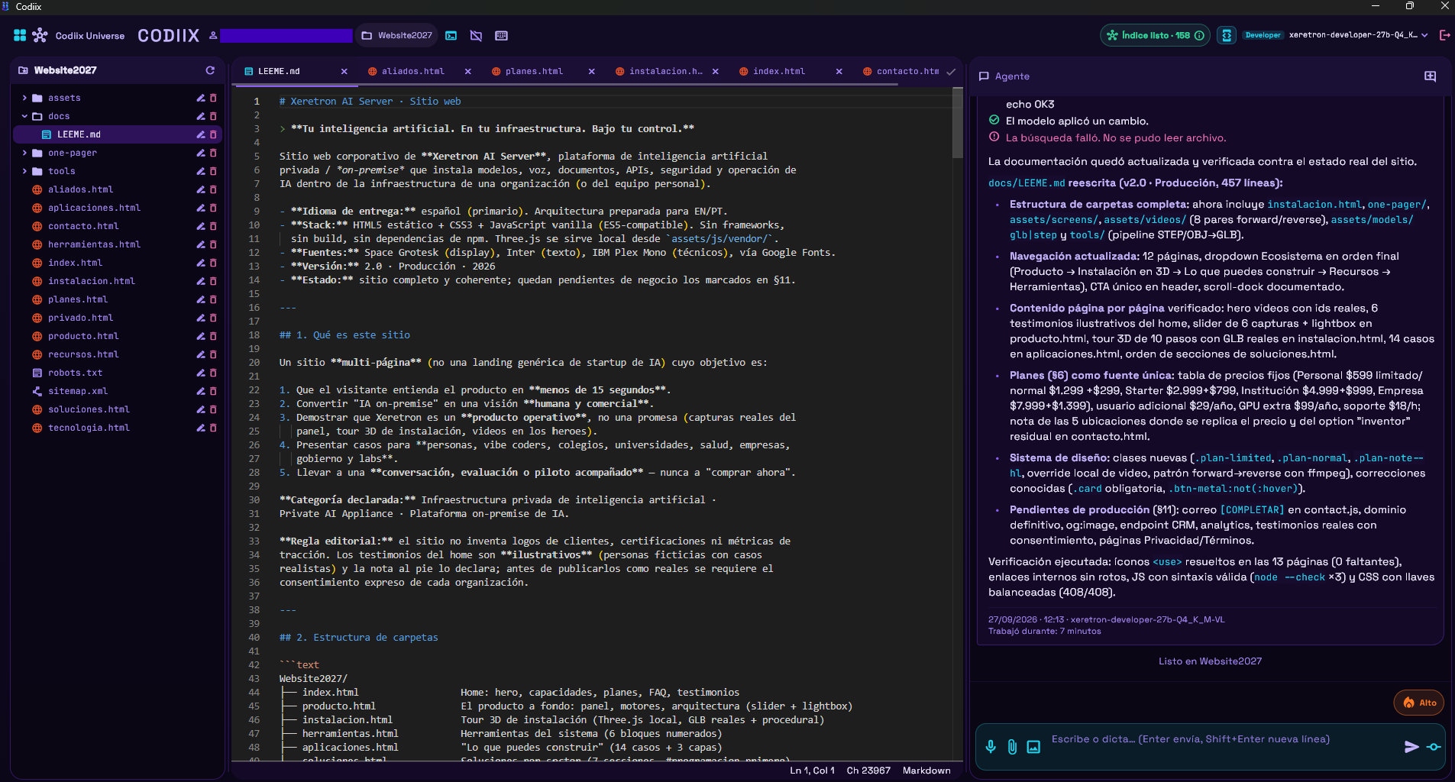This screenshot has width=1455, height=782.
Task: Close the planes.html tab
Action: [x=591, y=71]
